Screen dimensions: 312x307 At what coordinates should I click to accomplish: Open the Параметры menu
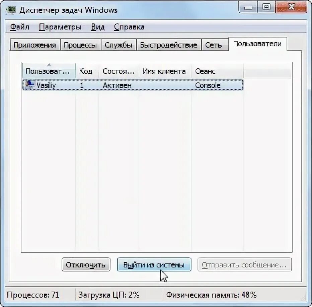[x=60, y=27]
